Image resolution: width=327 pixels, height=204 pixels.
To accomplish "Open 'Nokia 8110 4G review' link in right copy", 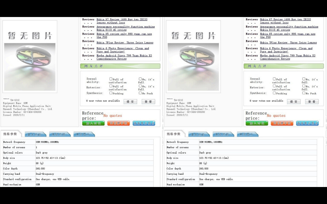I will coord(289,28).
